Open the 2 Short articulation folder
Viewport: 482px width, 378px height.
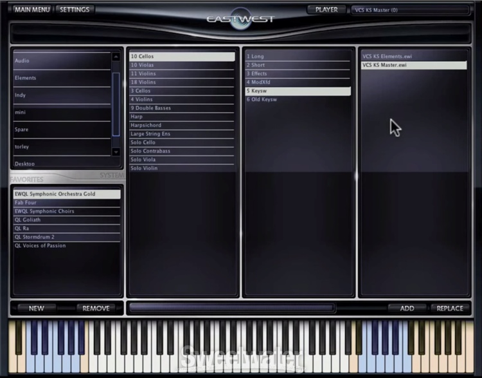298,65
